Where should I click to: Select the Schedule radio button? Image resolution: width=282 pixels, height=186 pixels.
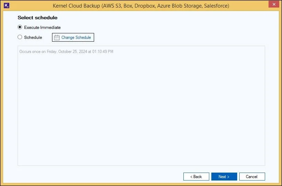tap(20, 37)
